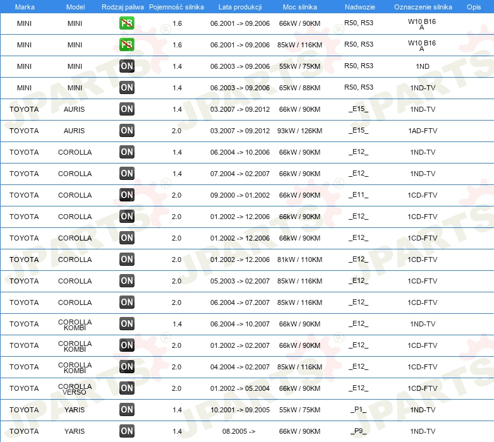
Task: Select COROLLA KOMBI model cell in 1.4 row
Action: click(75, 325)
